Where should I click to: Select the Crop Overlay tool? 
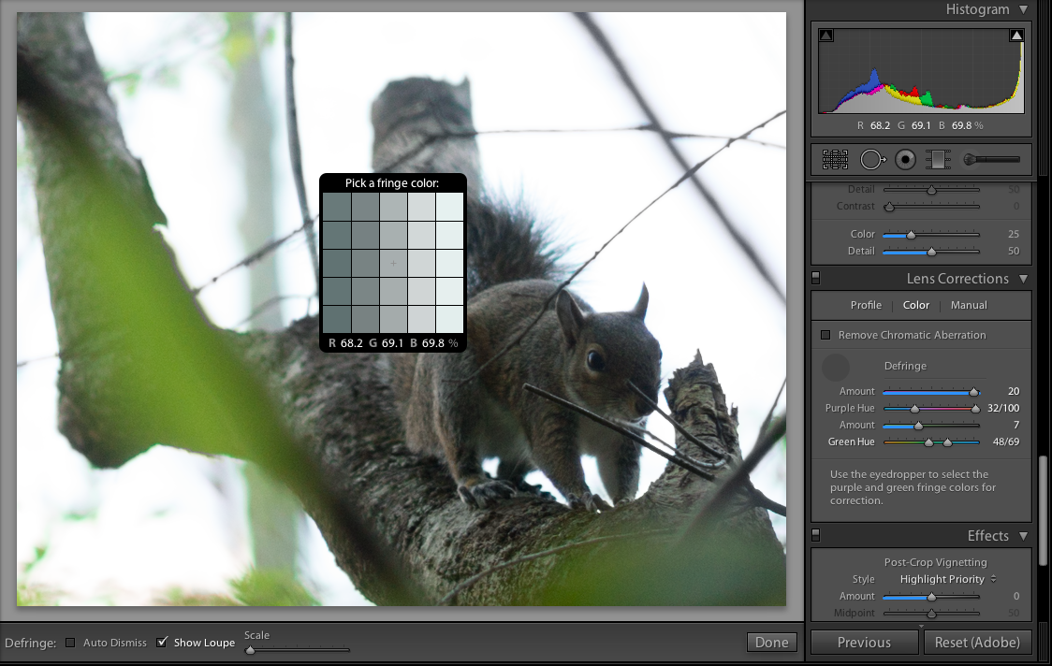click(835, 160)
